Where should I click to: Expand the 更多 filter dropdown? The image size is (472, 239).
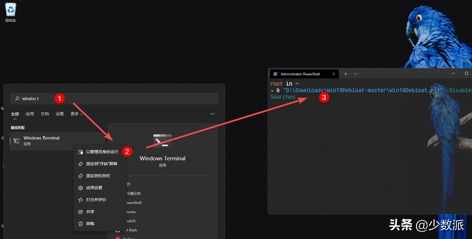pos(76,114)
